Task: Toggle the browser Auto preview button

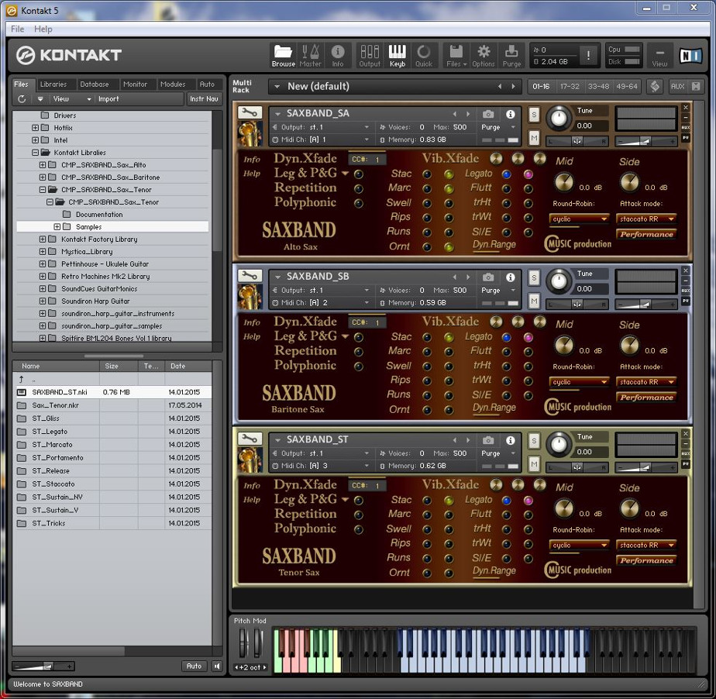Action: click(194, 666)
